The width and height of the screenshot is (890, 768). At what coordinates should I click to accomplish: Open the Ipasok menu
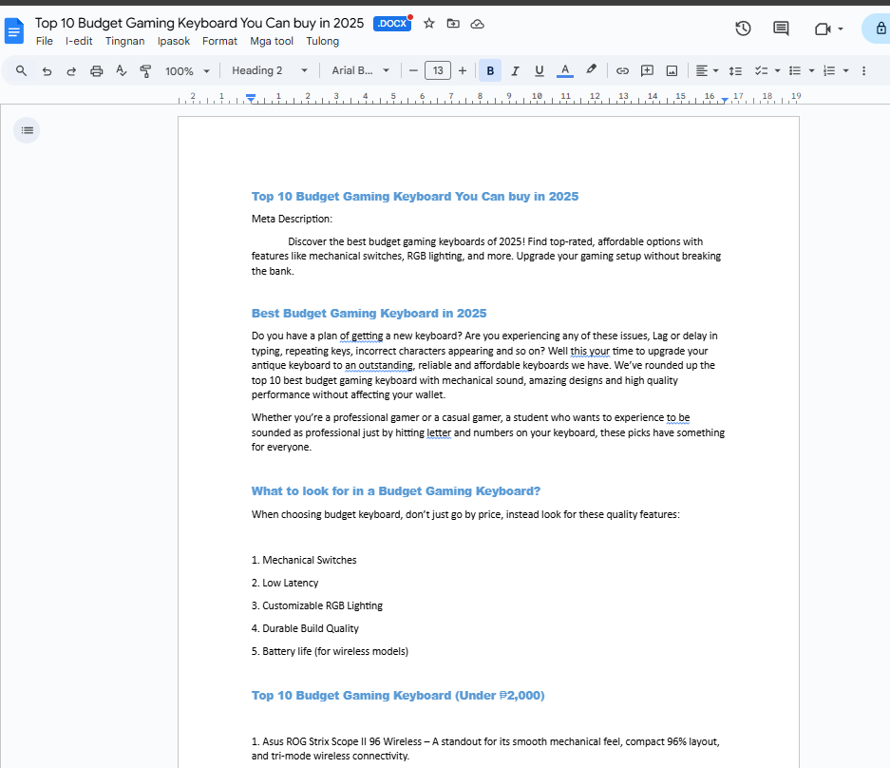coord(174,41)
